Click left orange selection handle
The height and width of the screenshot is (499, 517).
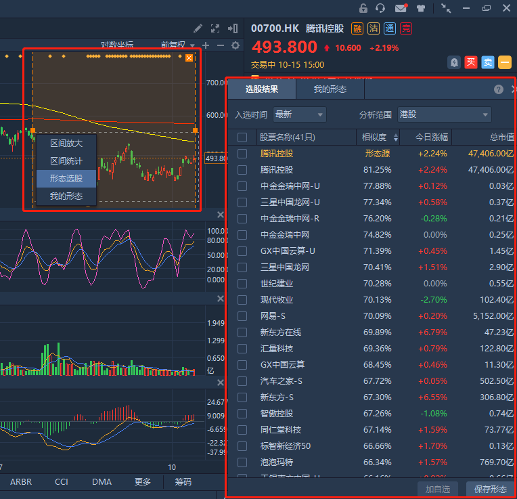point(32,130)
